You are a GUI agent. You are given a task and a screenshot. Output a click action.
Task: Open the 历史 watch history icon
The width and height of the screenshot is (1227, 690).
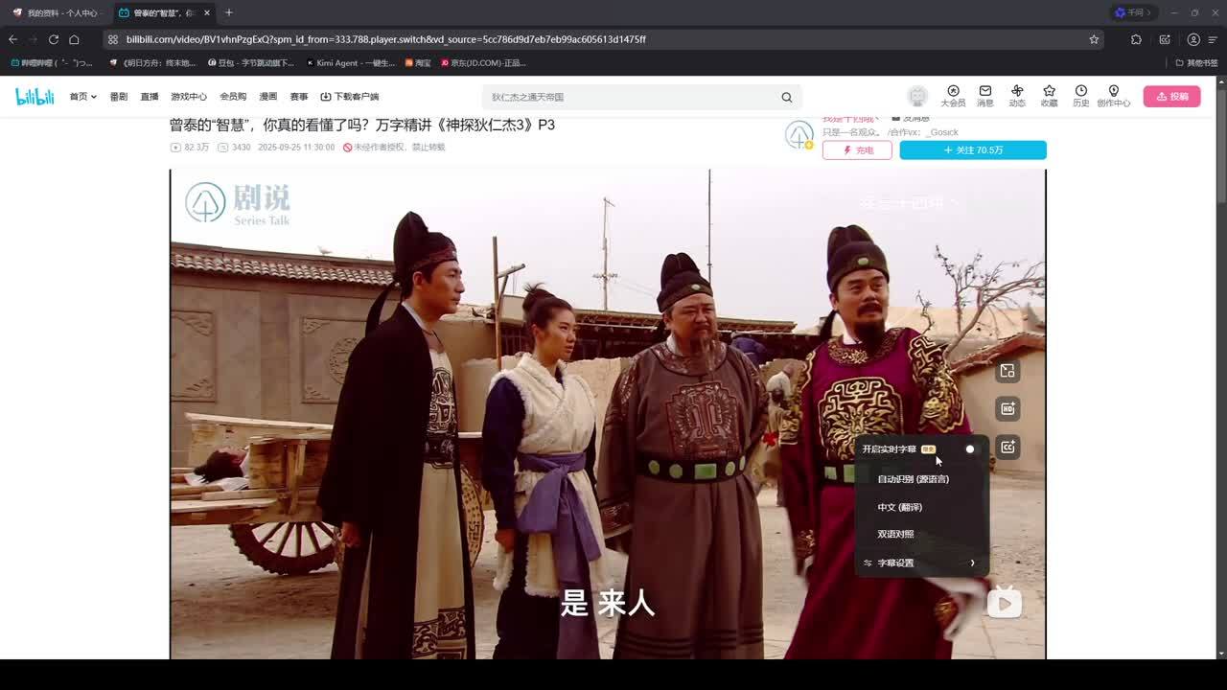tap(1081, 96)
